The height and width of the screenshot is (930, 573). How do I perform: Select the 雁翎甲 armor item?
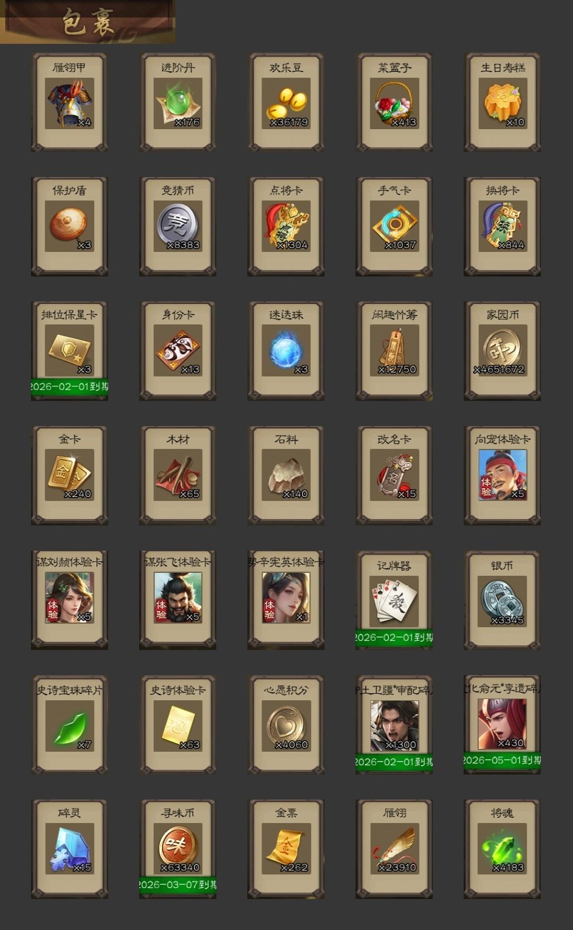[x=70, y=103]
